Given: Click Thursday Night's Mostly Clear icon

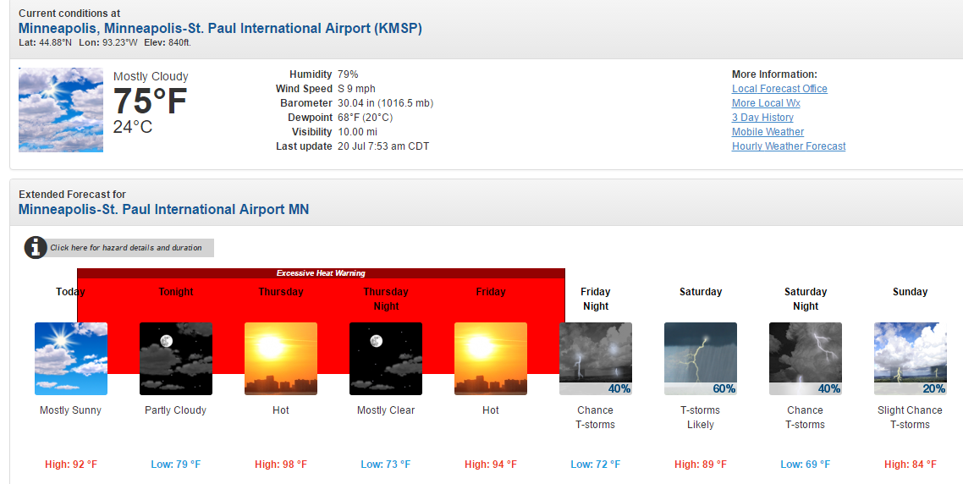Looking at the screenshot, I should 387,359.
